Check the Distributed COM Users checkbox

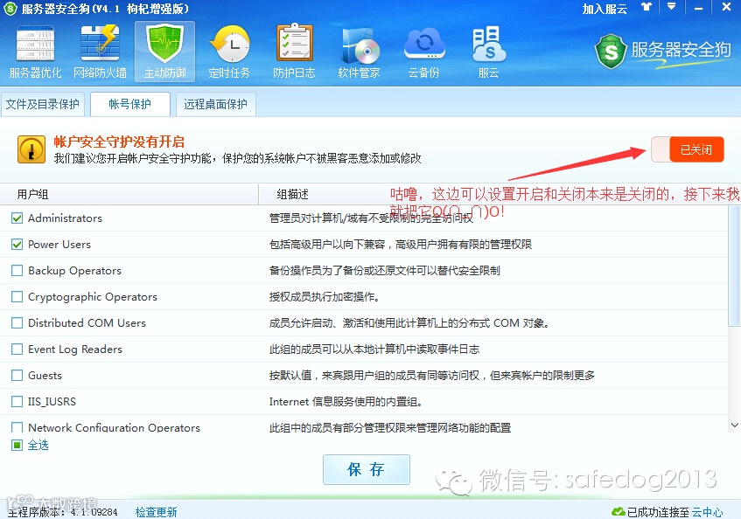[x=17, y=322]
